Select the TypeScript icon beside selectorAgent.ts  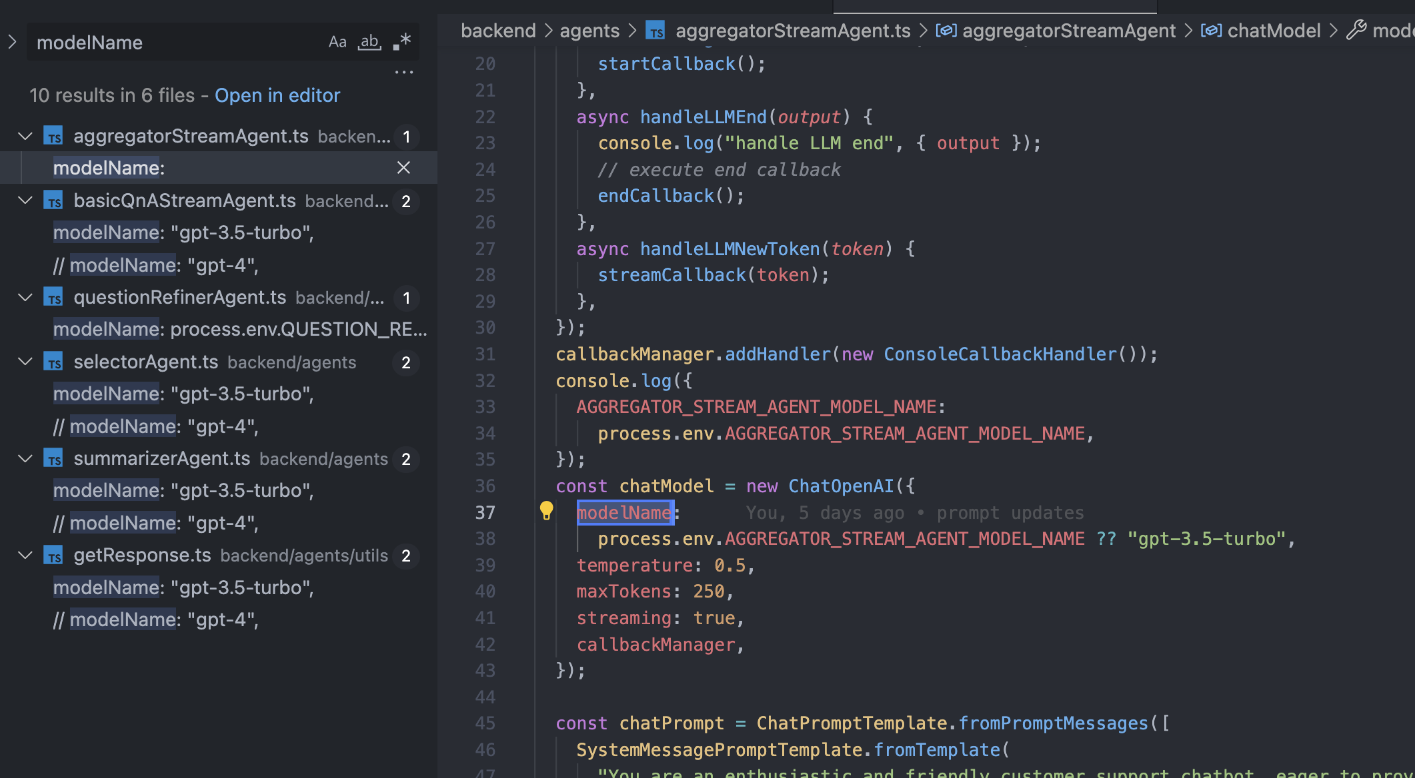55,362
